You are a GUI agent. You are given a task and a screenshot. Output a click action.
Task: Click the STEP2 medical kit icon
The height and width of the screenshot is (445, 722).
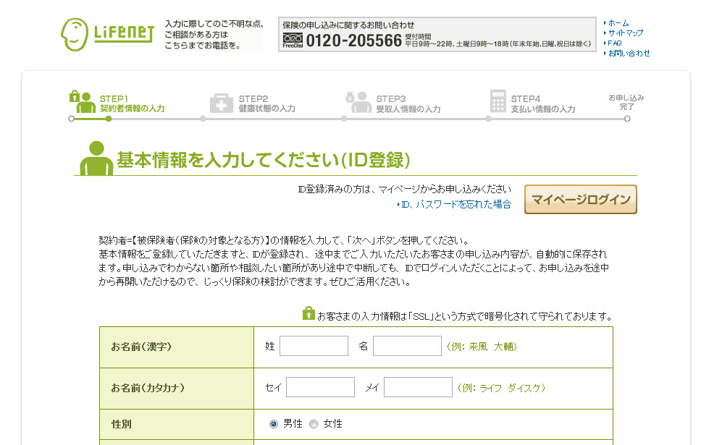(222, 103)
